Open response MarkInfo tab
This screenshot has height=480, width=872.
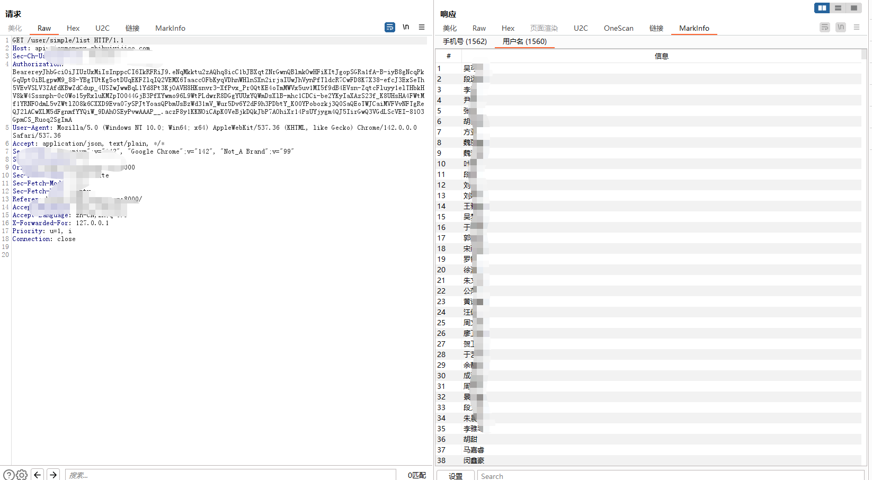click(694, 28)
